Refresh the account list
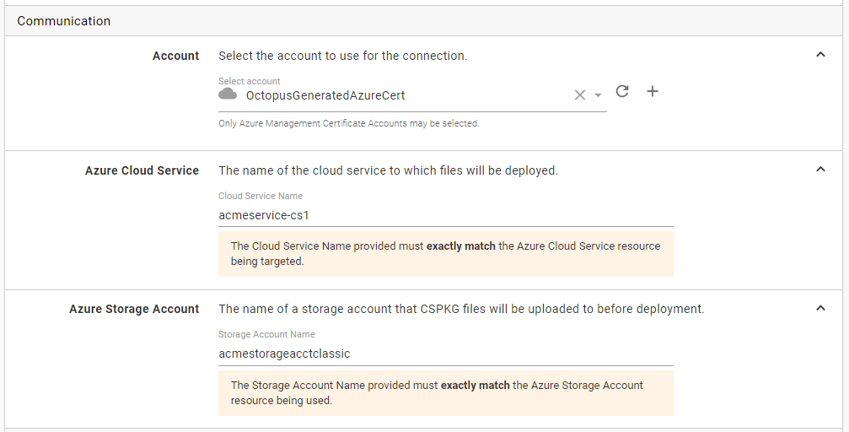The image size is (849, 432). click(622, 92)
